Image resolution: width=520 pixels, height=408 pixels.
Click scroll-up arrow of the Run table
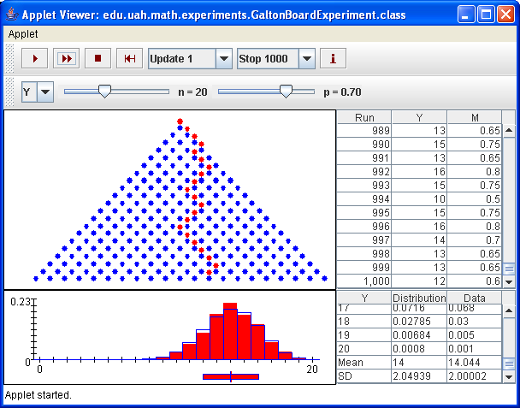coord(509,130)
